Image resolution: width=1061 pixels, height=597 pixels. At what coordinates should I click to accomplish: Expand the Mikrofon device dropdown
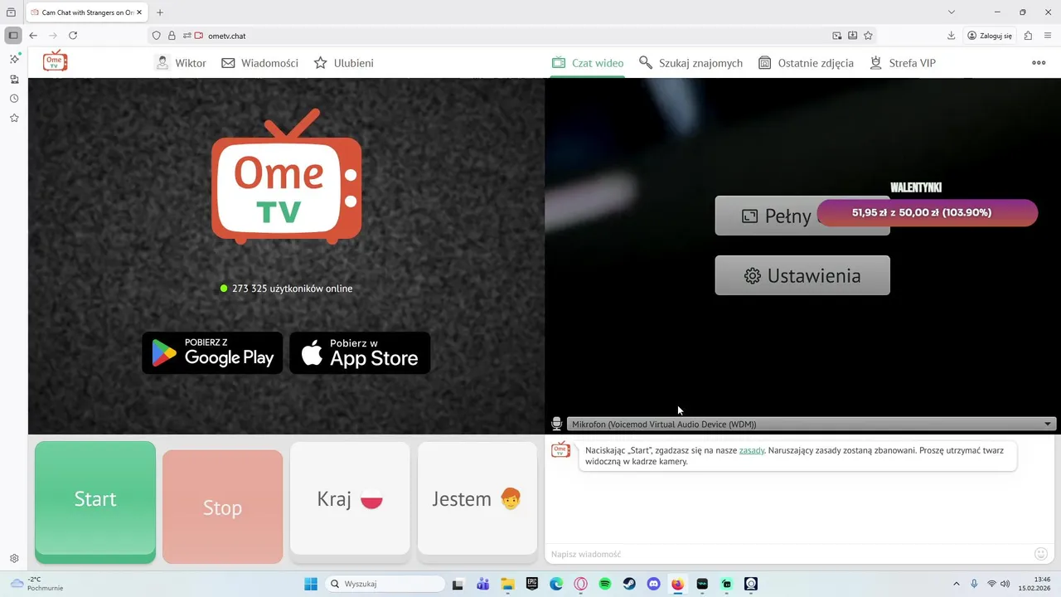point(811,425)
